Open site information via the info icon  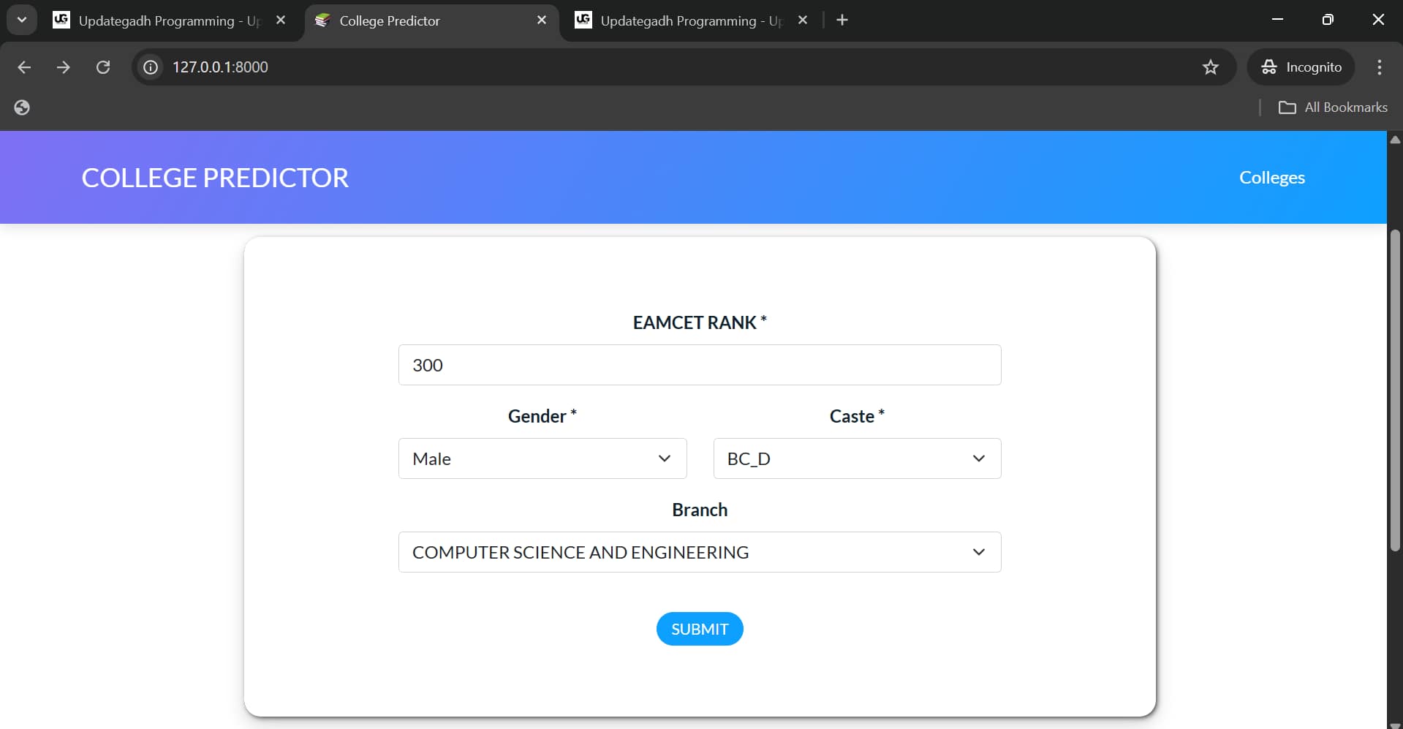coord(149,67)
